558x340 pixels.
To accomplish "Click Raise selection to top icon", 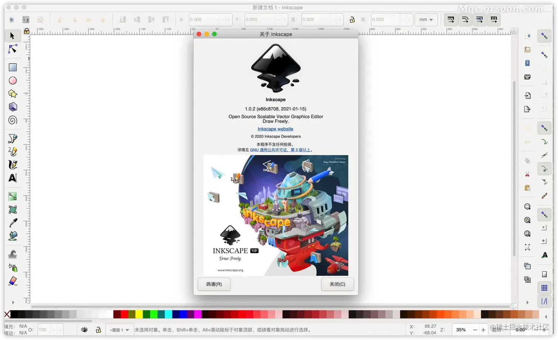I will coord(166,20).
